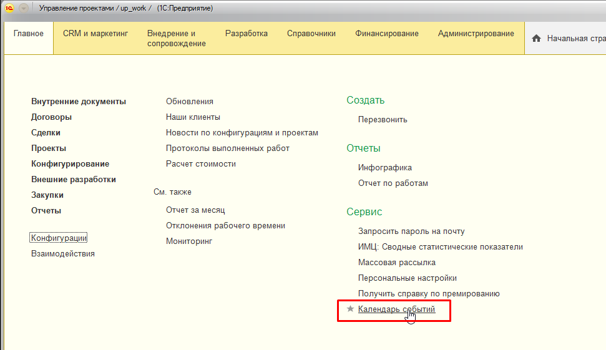Open the Инфографика report
Image resolution: width=606 pixels, height=350 pixels.
[x=384, y=168]
